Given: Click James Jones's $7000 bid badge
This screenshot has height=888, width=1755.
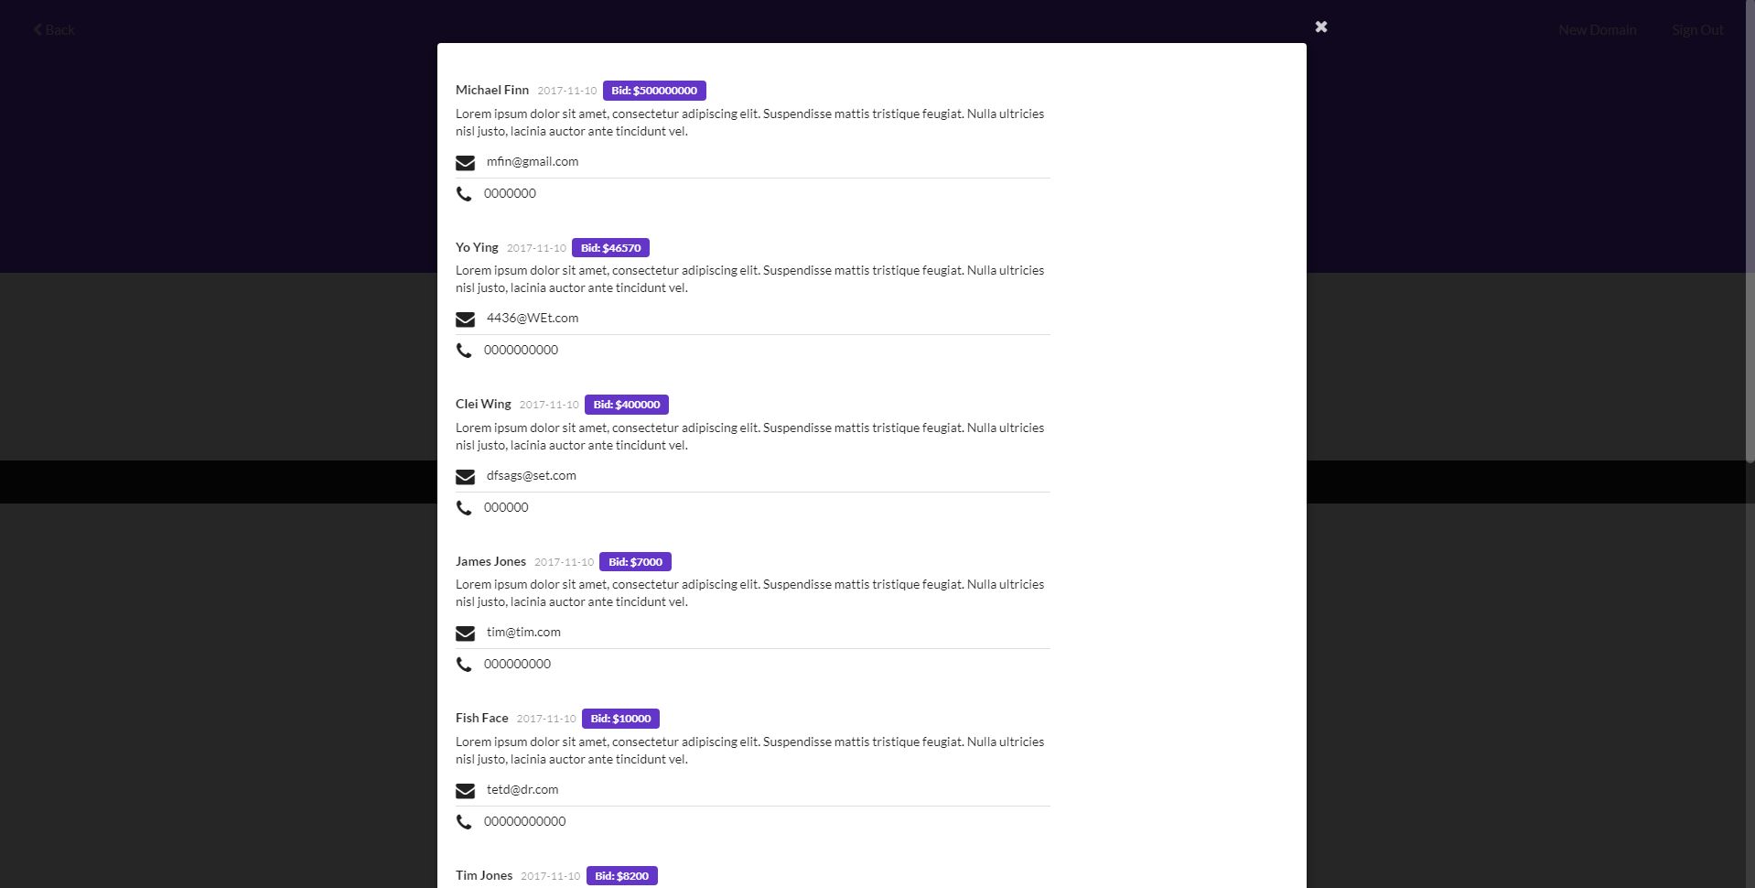Looking at the screenshot, I should click(x=635, y=562).
